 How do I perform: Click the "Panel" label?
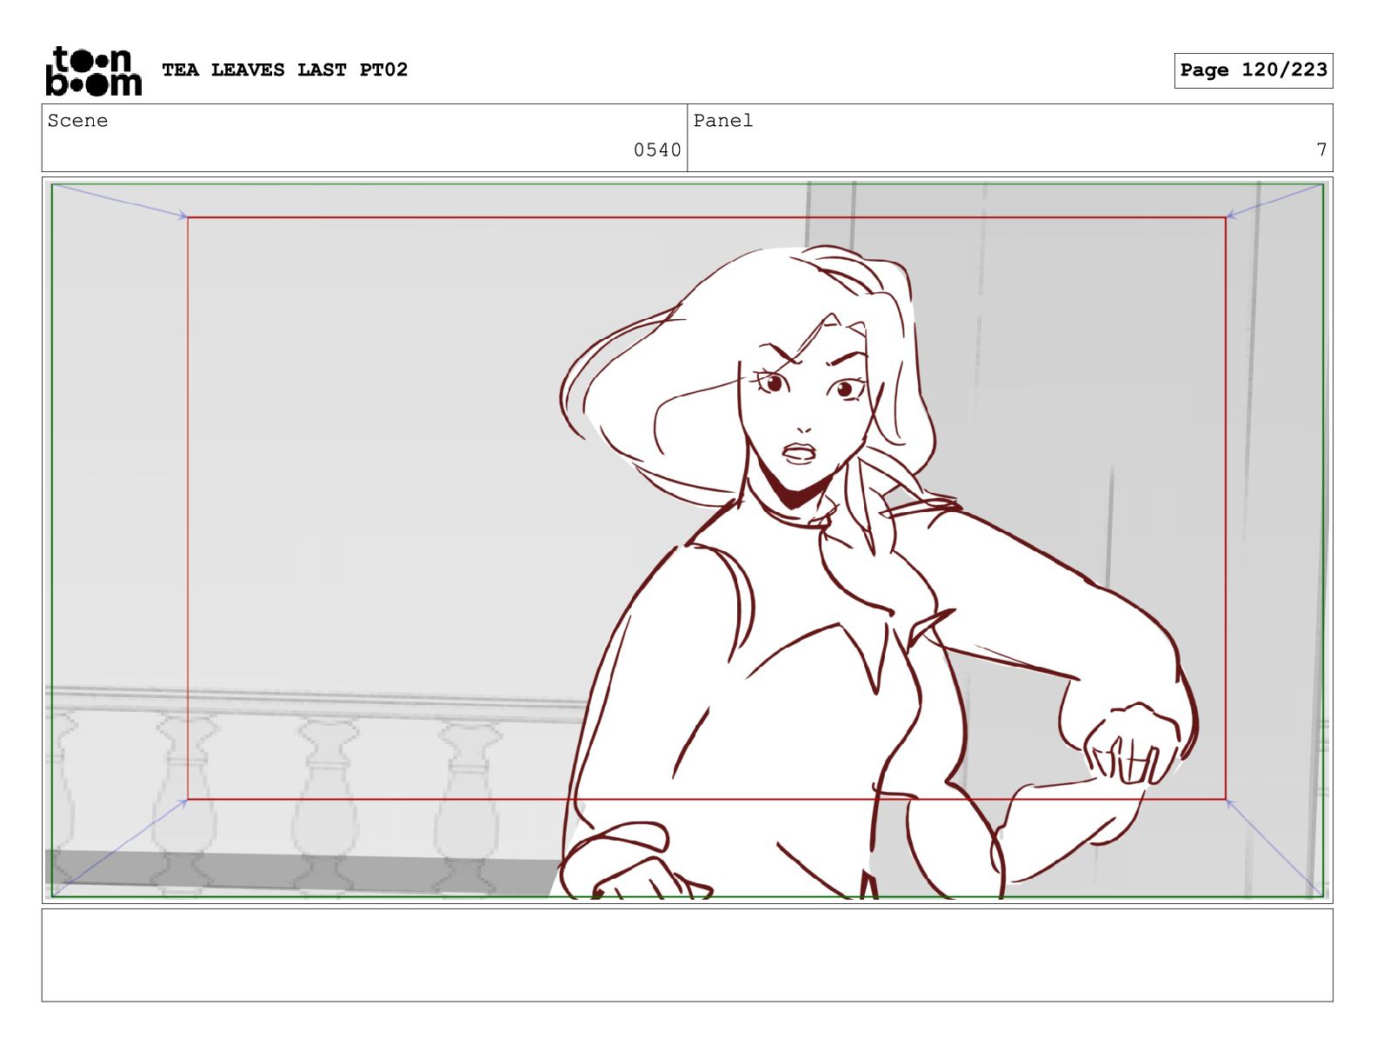(x=722, y=121)
